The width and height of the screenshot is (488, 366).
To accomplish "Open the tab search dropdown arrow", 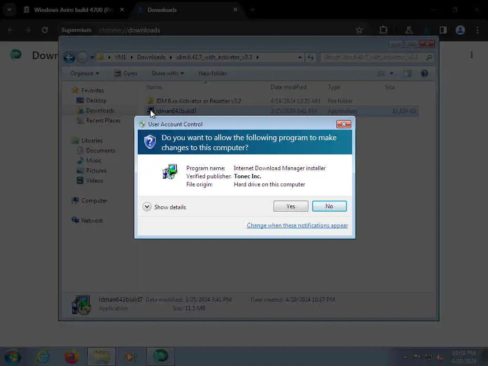I will click(10, 10).
